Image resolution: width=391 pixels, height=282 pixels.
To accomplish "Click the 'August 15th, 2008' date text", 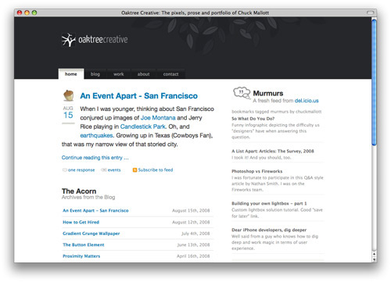I will [x=191, y=210].
